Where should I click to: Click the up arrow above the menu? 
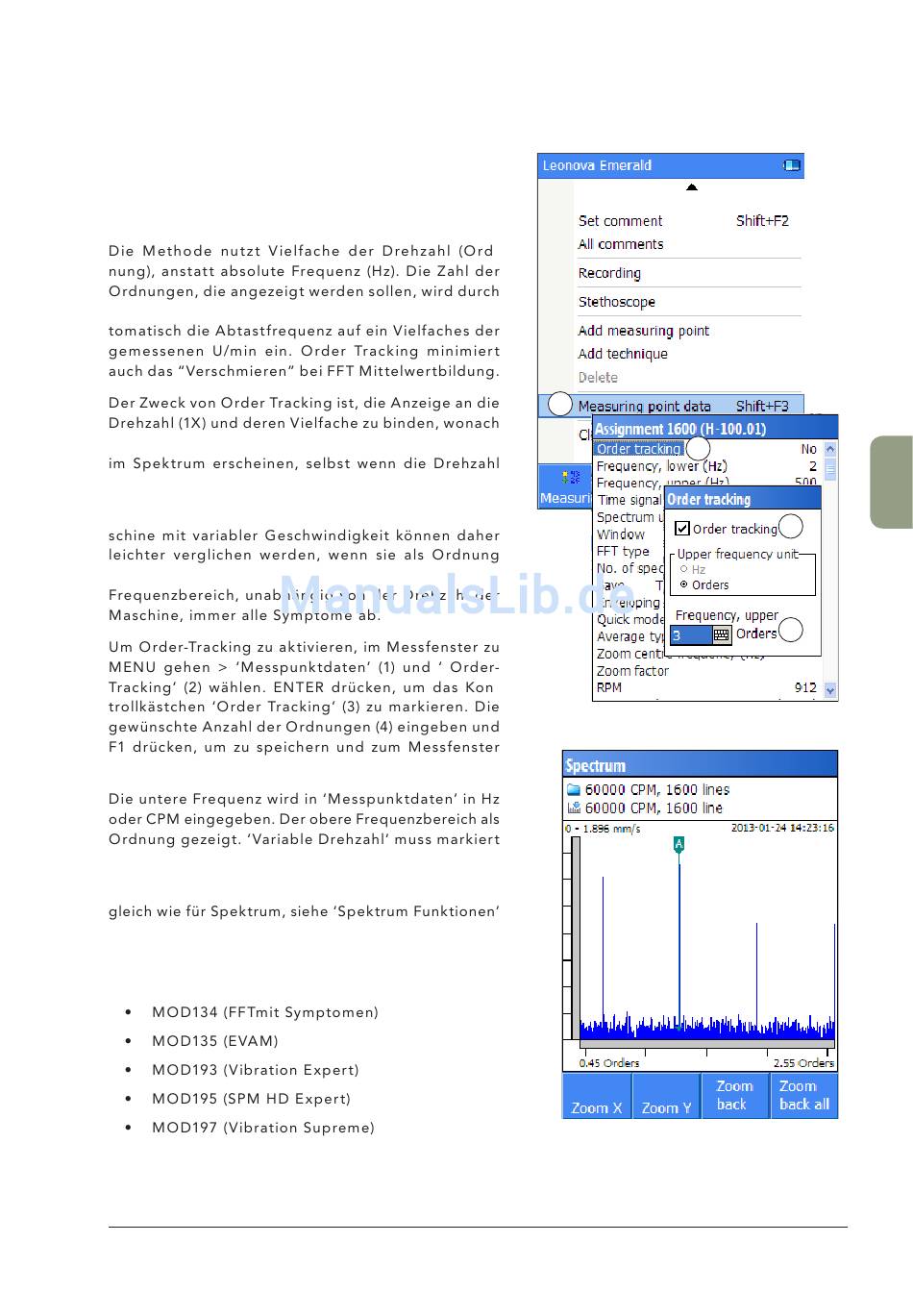click(691, 187)
